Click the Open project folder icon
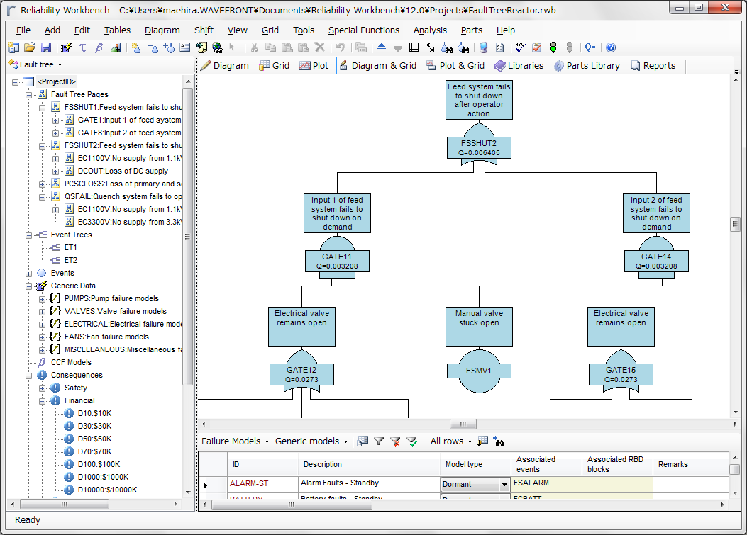Viewport: 747px width, 535px height. [30, 47]
